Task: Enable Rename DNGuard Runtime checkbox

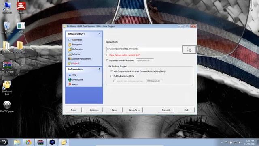Action: point(107,60)
